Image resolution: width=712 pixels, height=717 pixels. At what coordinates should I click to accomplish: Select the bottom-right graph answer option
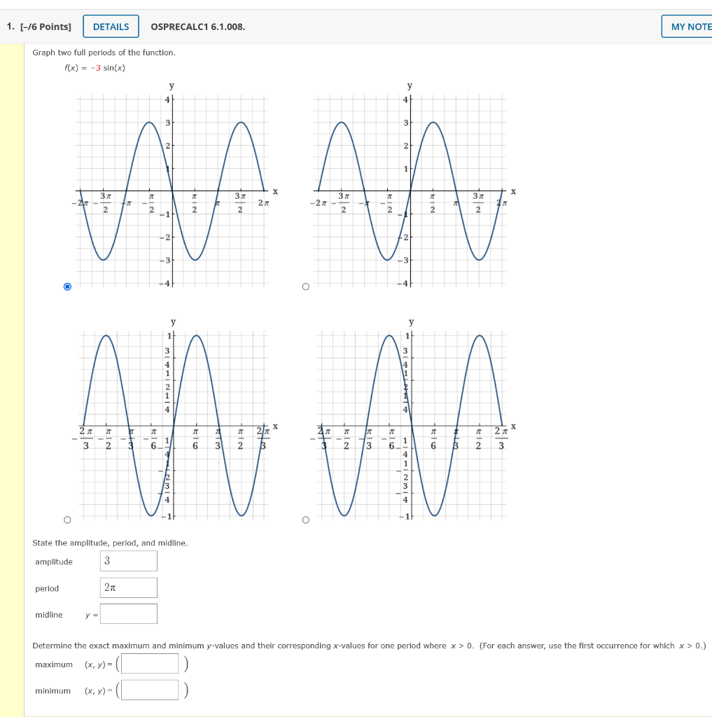(x=305, y=519)
